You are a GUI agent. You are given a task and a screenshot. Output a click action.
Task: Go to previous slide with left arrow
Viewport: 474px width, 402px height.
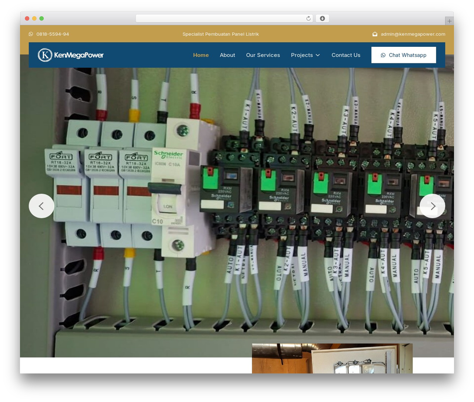click(41, 206)
